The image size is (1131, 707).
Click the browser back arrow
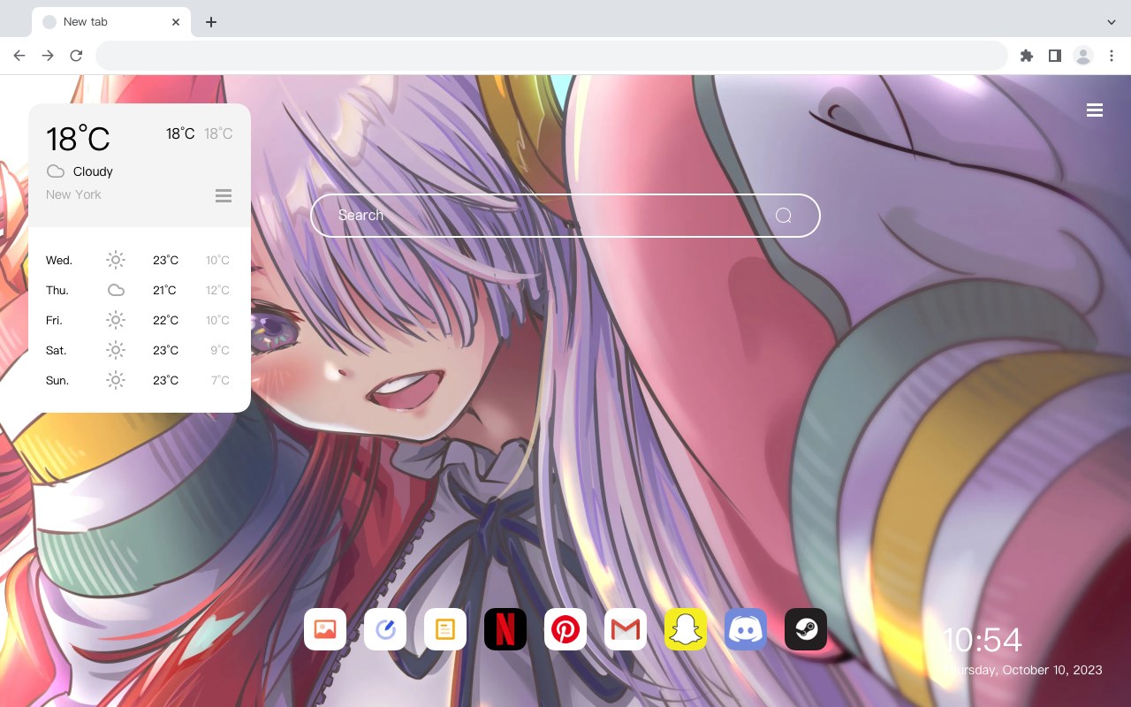pos(19,56)
